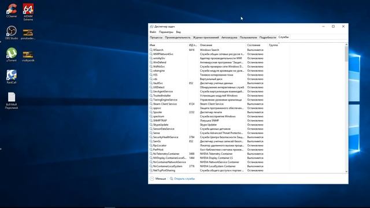
Task: Sort by the Группа column header
Action: [279, 45]
